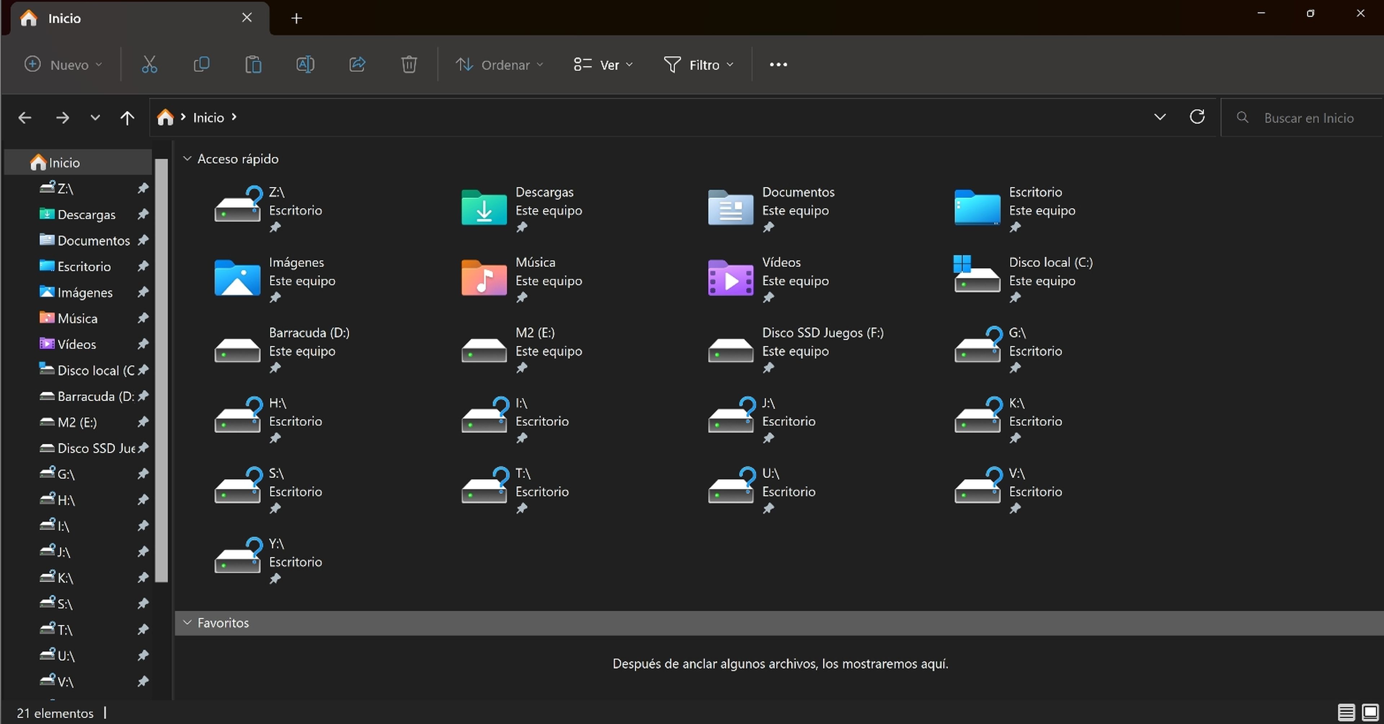Open the three-dot more options menu
The width and height of the screenshot is (1384, 724).
pos(778,65)
